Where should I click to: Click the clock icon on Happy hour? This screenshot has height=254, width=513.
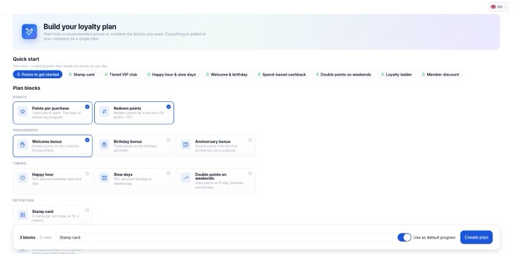(22, 178)
